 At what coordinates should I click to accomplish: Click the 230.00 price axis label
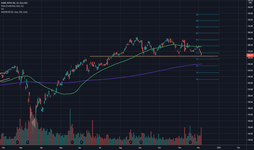(x=250, y=77)
